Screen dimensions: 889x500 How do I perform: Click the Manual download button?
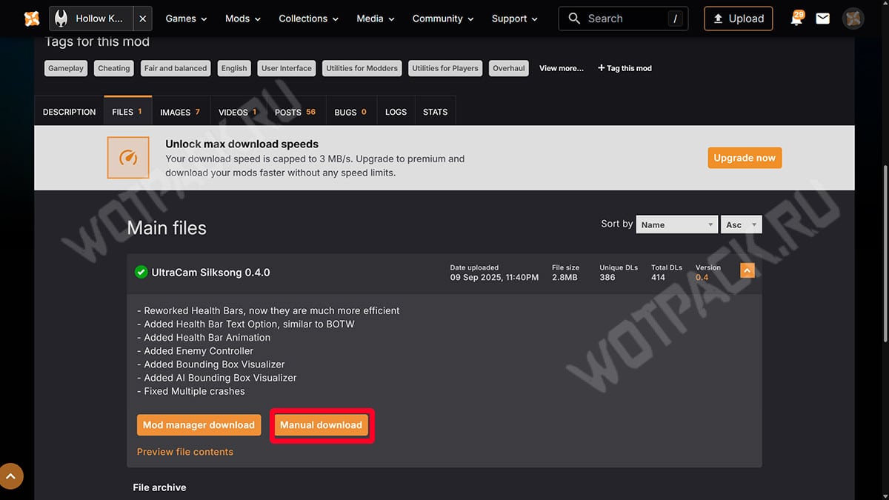[x=321, y=425]
